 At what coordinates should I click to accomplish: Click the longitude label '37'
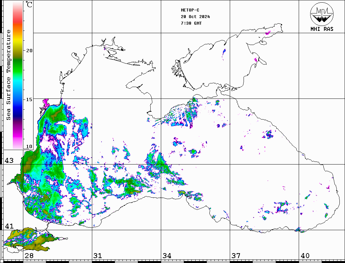[x=236, y=256]
